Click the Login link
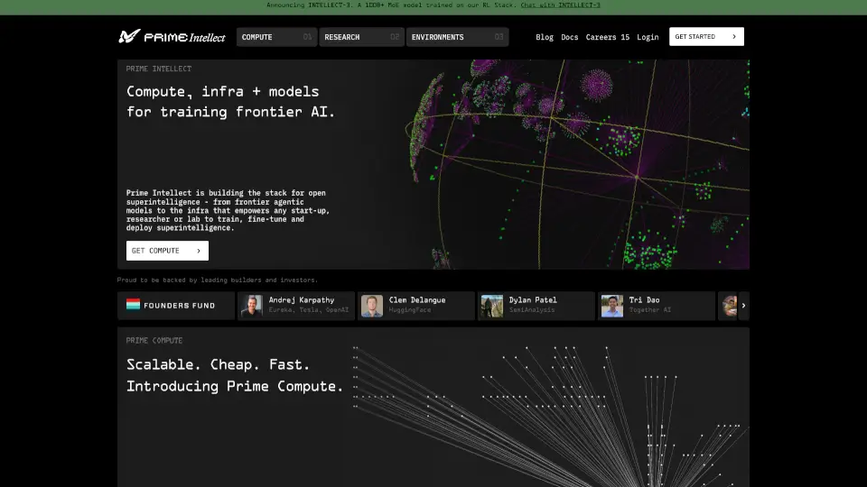867x487 pixels. [x=648, y=37]
